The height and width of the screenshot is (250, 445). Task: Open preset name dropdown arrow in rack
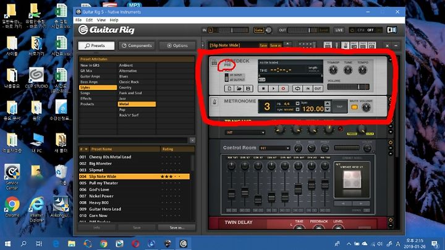tap(287, 45)
